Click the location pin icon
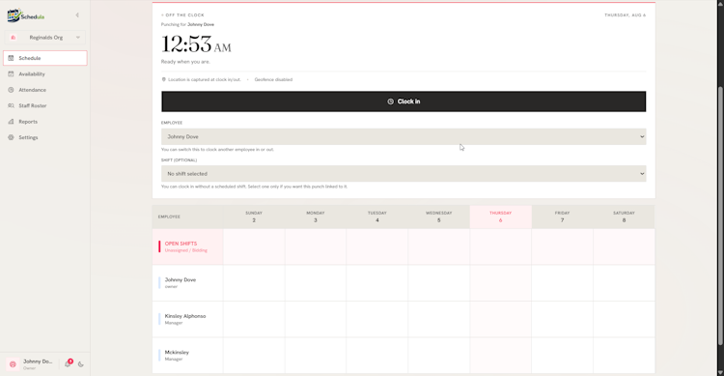Image resolution: width=724 pixels, height=376 pixels. [163, 79]
